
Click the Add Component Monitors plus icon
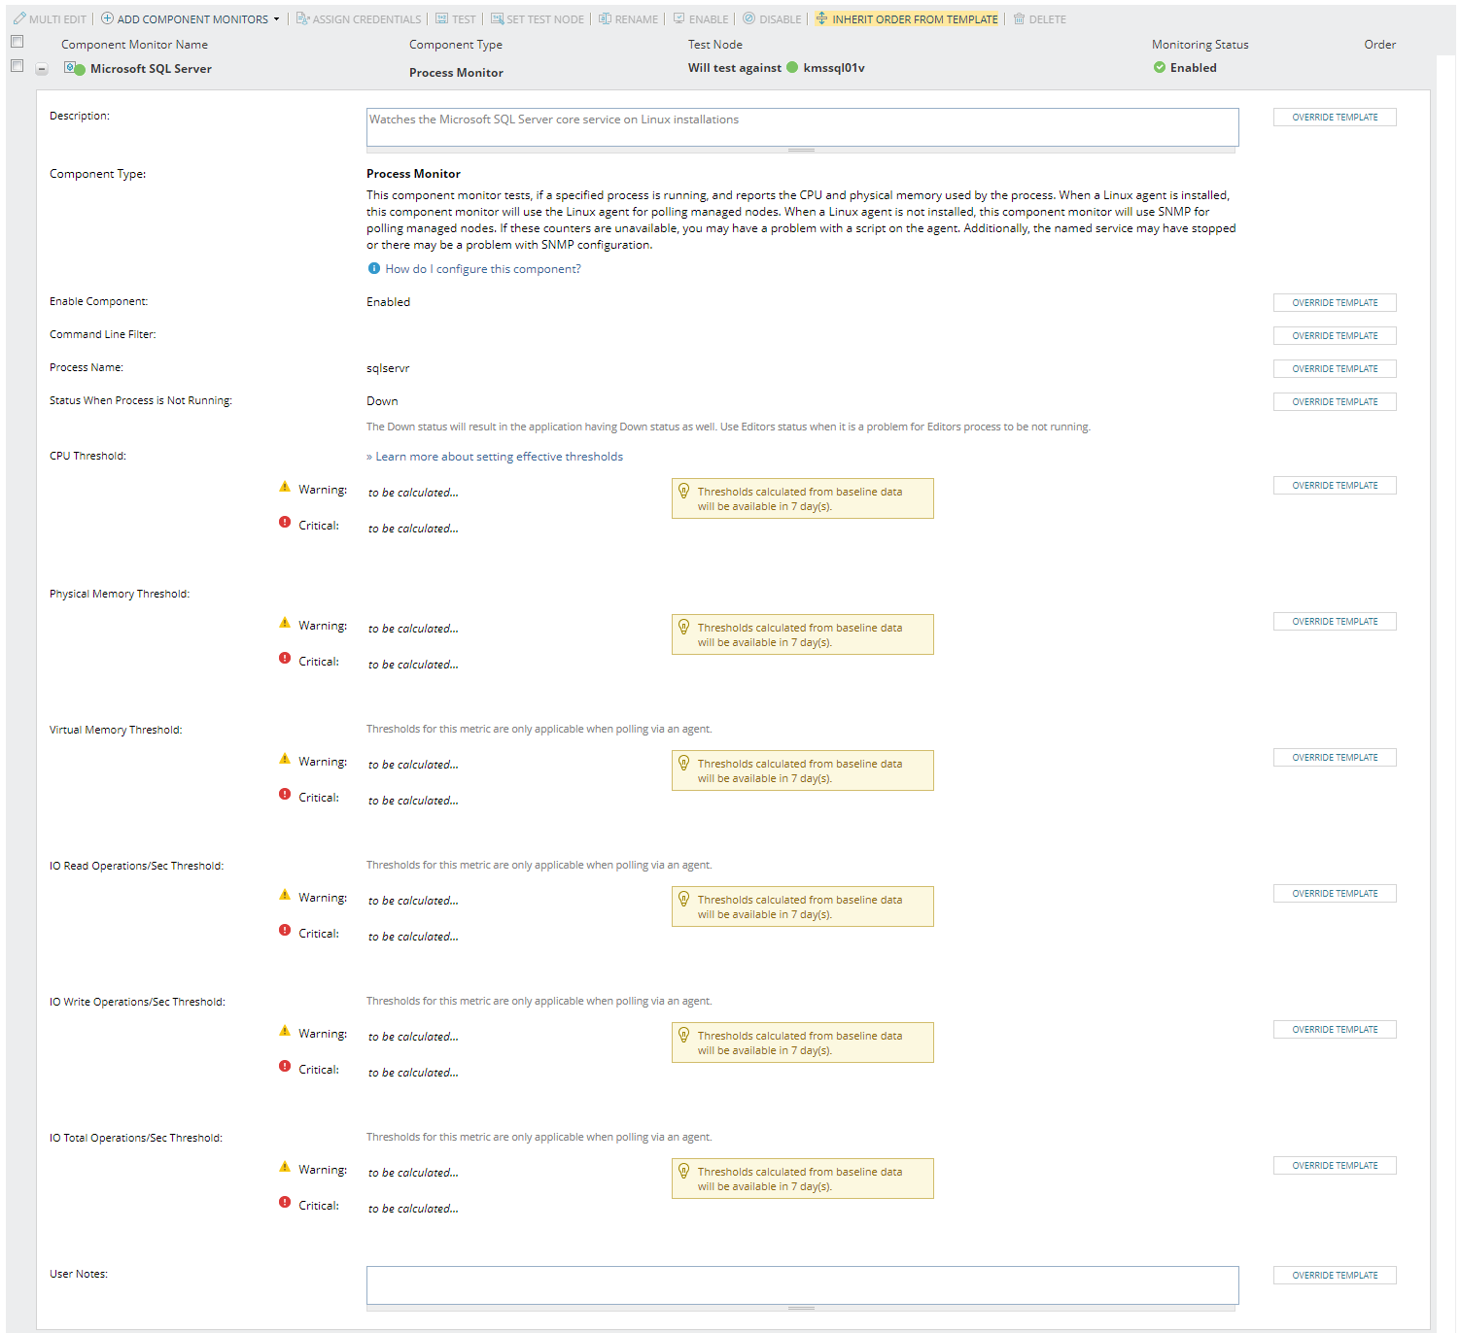(x=107, y=18)
